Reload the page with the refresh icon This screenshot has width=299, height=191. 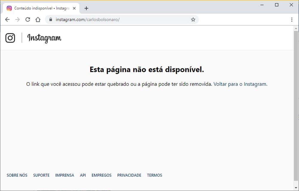(x=28, y=19)
